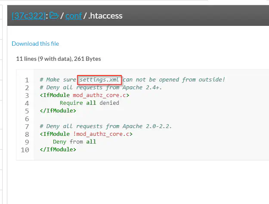Select line number 2 in gutter

[x=27, y=88]
